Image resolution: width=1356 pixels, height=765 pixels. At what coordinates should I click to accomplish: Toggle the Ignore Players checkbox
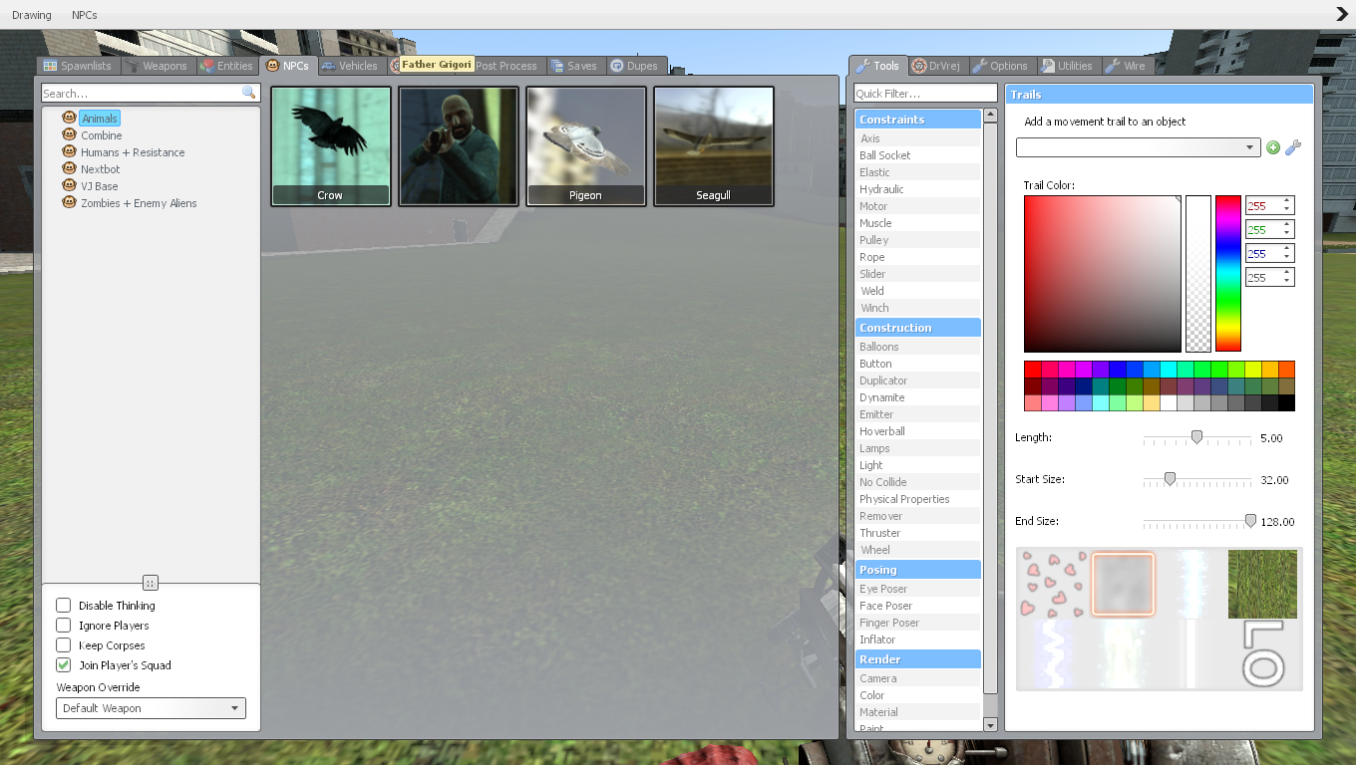click(64, 626)
